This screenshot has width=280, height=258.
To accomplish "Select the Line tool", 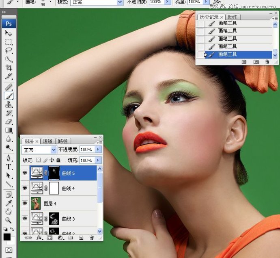I will click(8, 184).
